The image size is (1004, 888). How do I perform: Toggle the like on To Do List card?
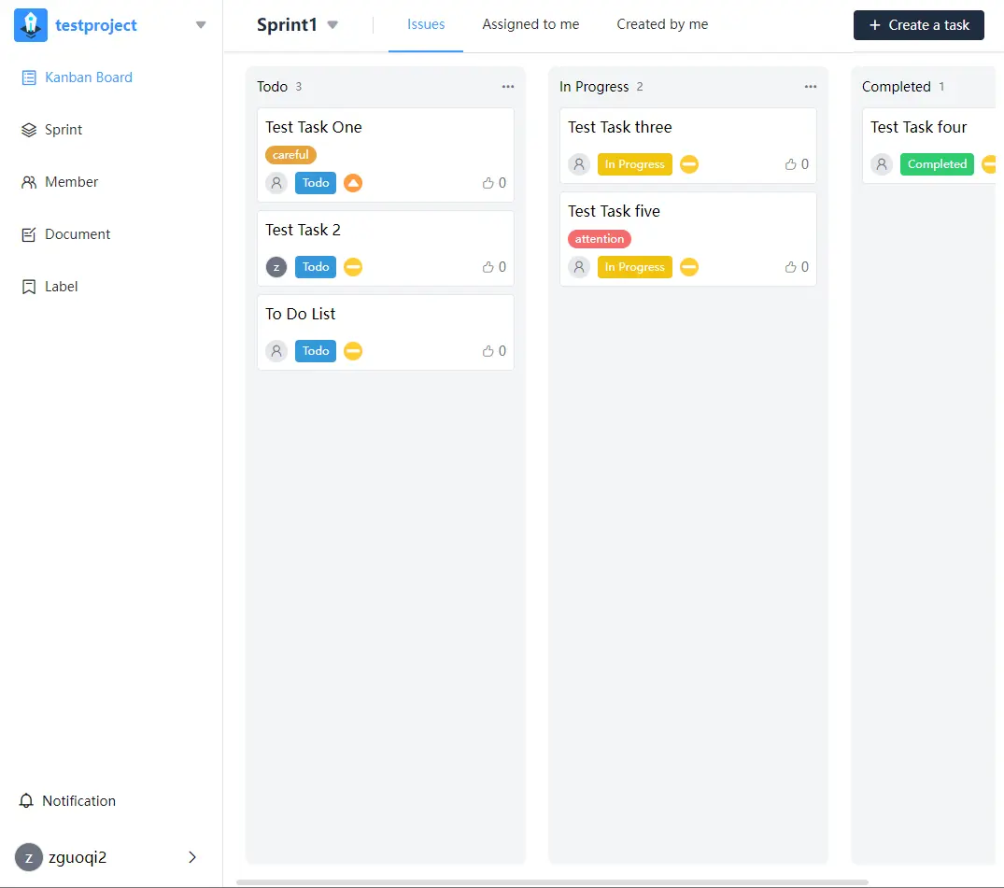click(488, 351)
